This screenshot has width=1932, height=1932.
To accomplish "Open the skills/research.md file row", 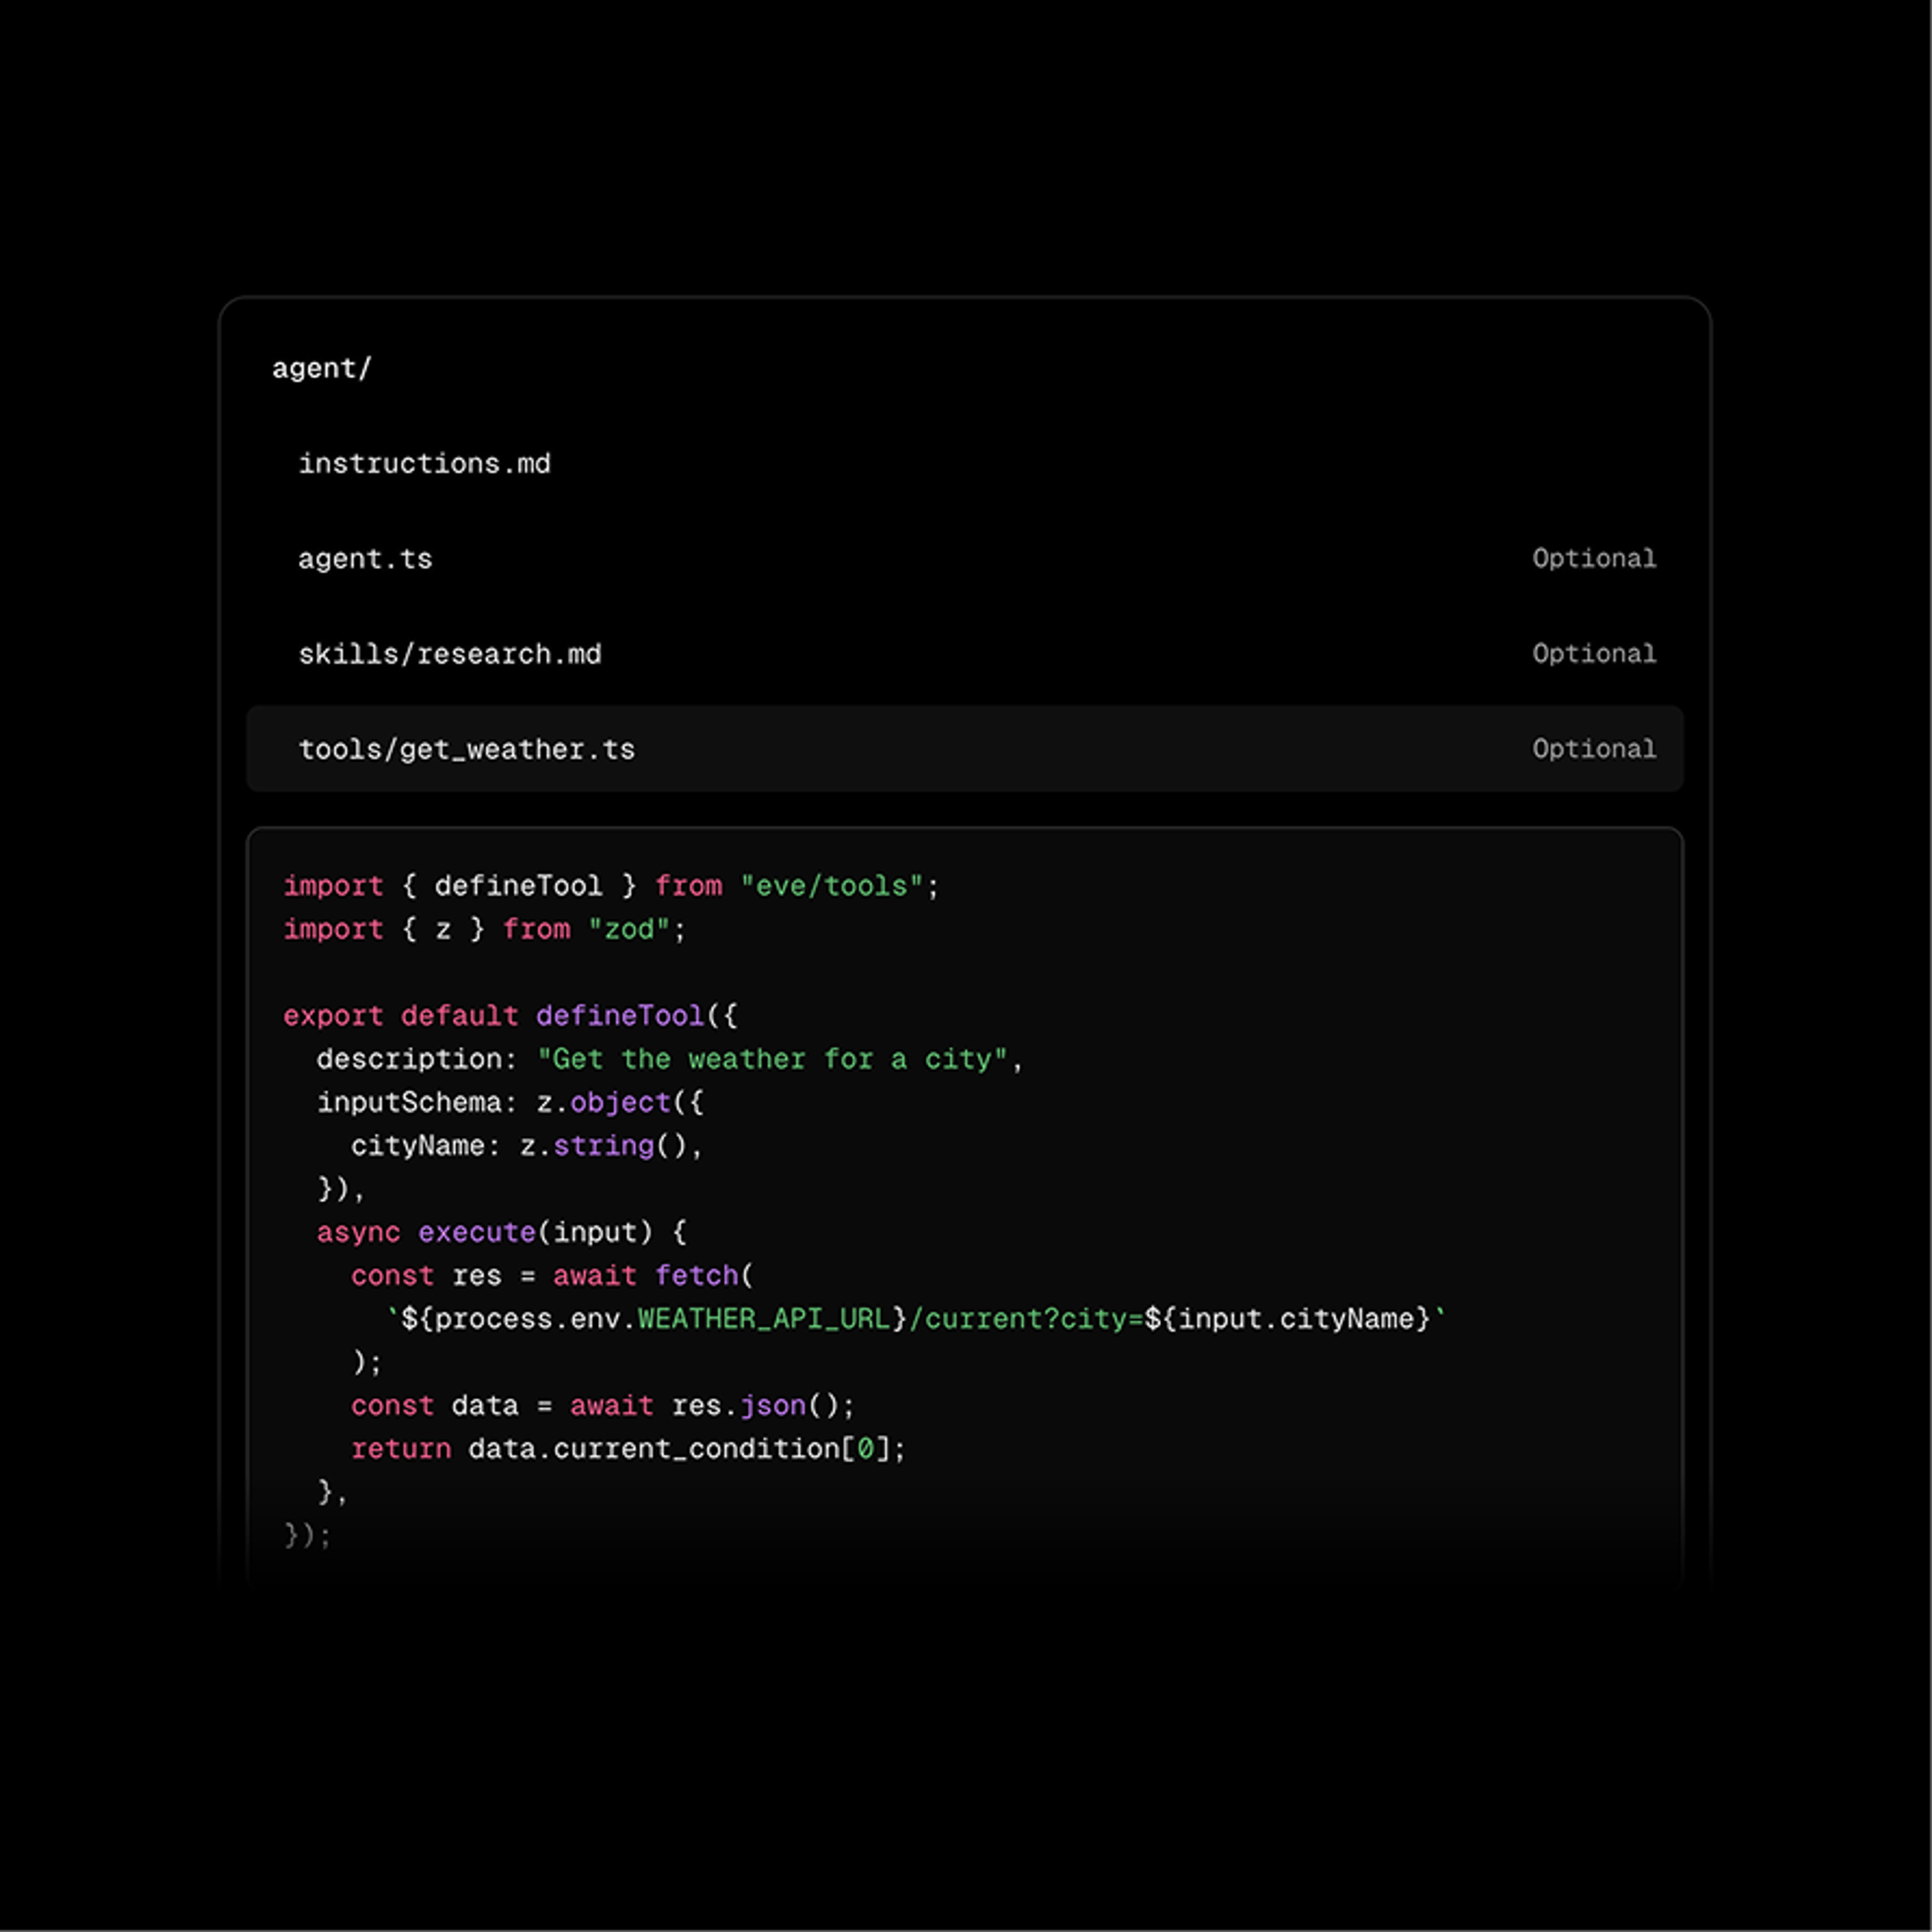I will click(965, 653).
